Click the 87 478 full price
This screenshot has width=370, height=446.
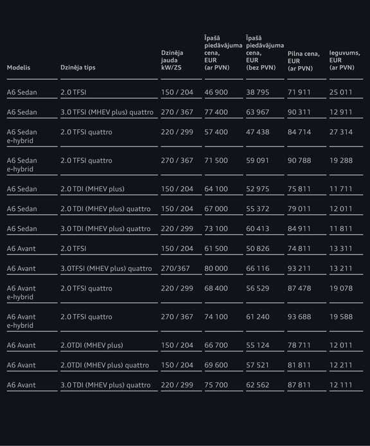[299, 289]
